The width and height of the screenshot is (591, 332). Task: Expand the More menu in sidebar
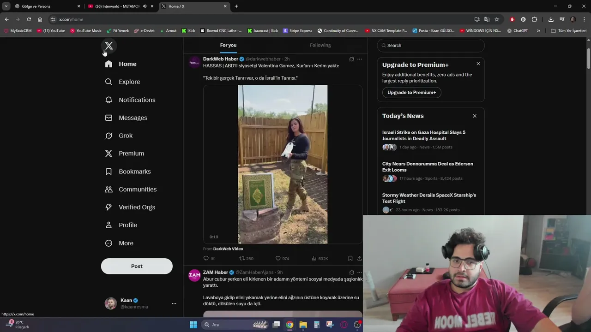pyautogui.click(x=120, y=243)
